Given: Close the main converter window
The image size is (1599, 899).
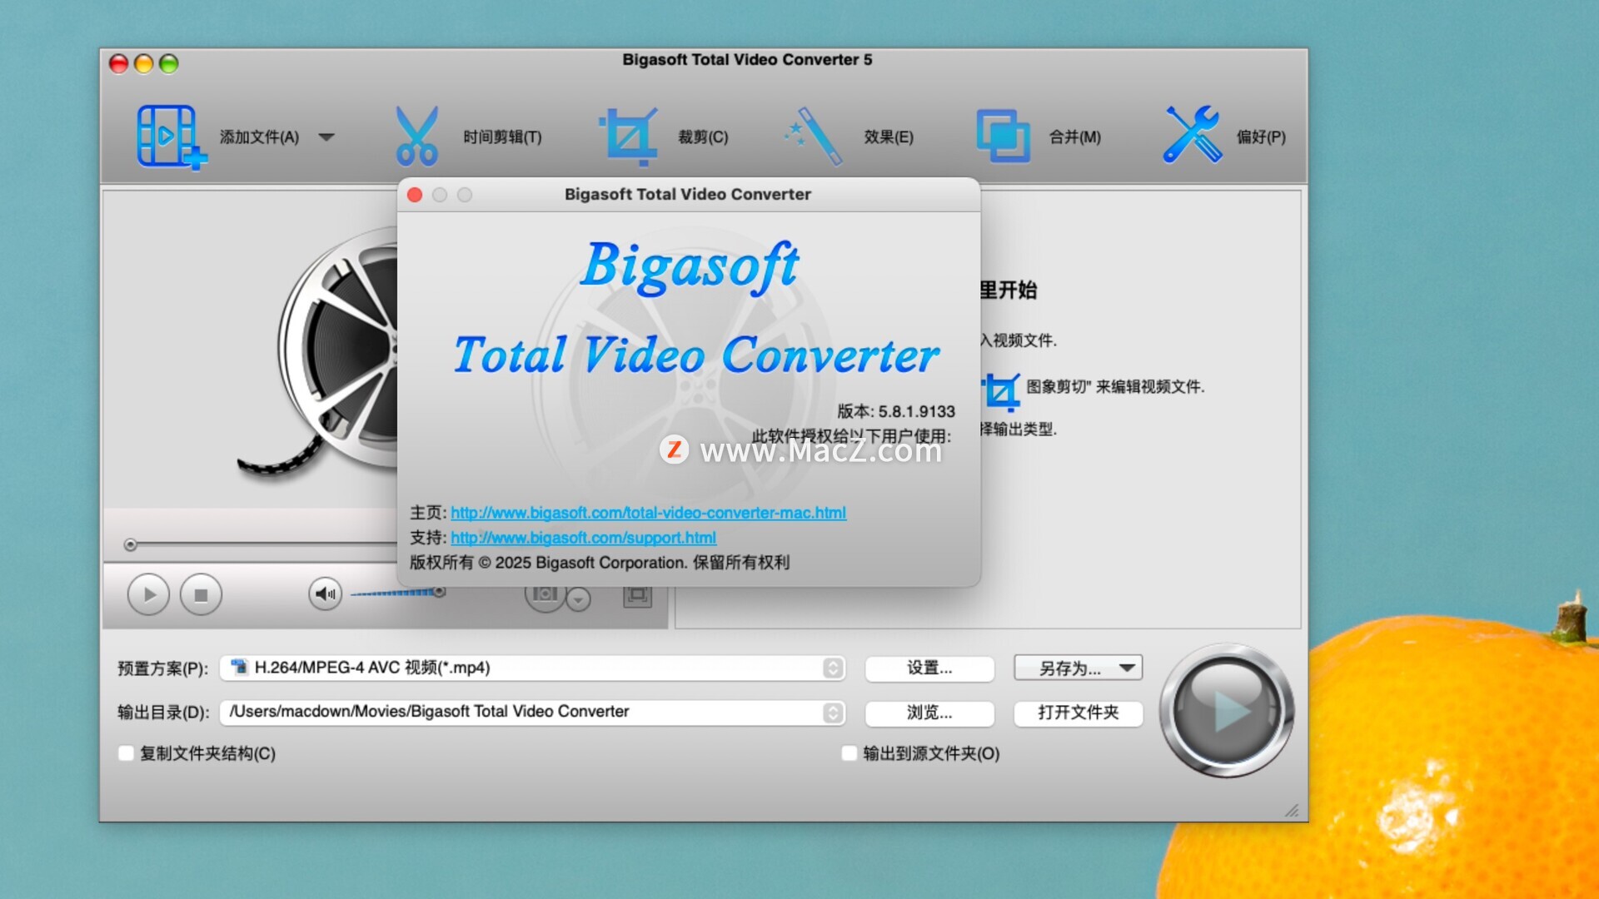Looking at the screenshot, I should (x=119, y=64).
